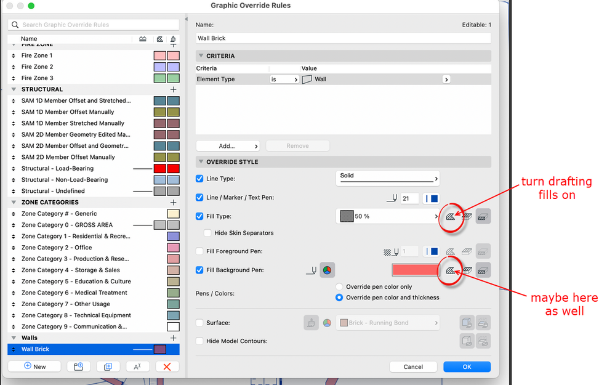Click the pen icon beside Fill Background Pen
The image size is (615, 385).
pyautogui.click(x=312, y=270)
